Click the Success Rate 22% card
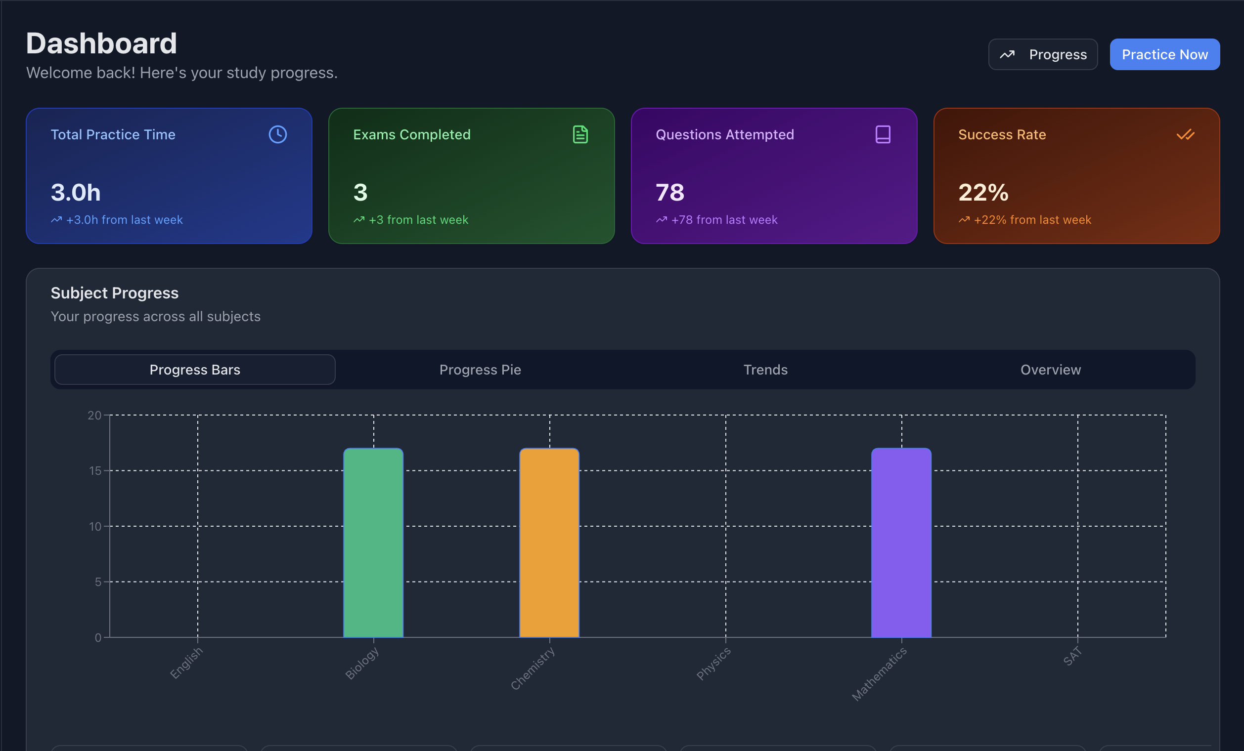The image size is (1244, 751). pyautogui.click(x=1076, y=175)
